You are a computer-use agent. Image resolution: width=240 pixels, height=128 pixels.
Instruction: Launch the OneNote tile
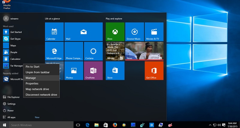[93, 71]
